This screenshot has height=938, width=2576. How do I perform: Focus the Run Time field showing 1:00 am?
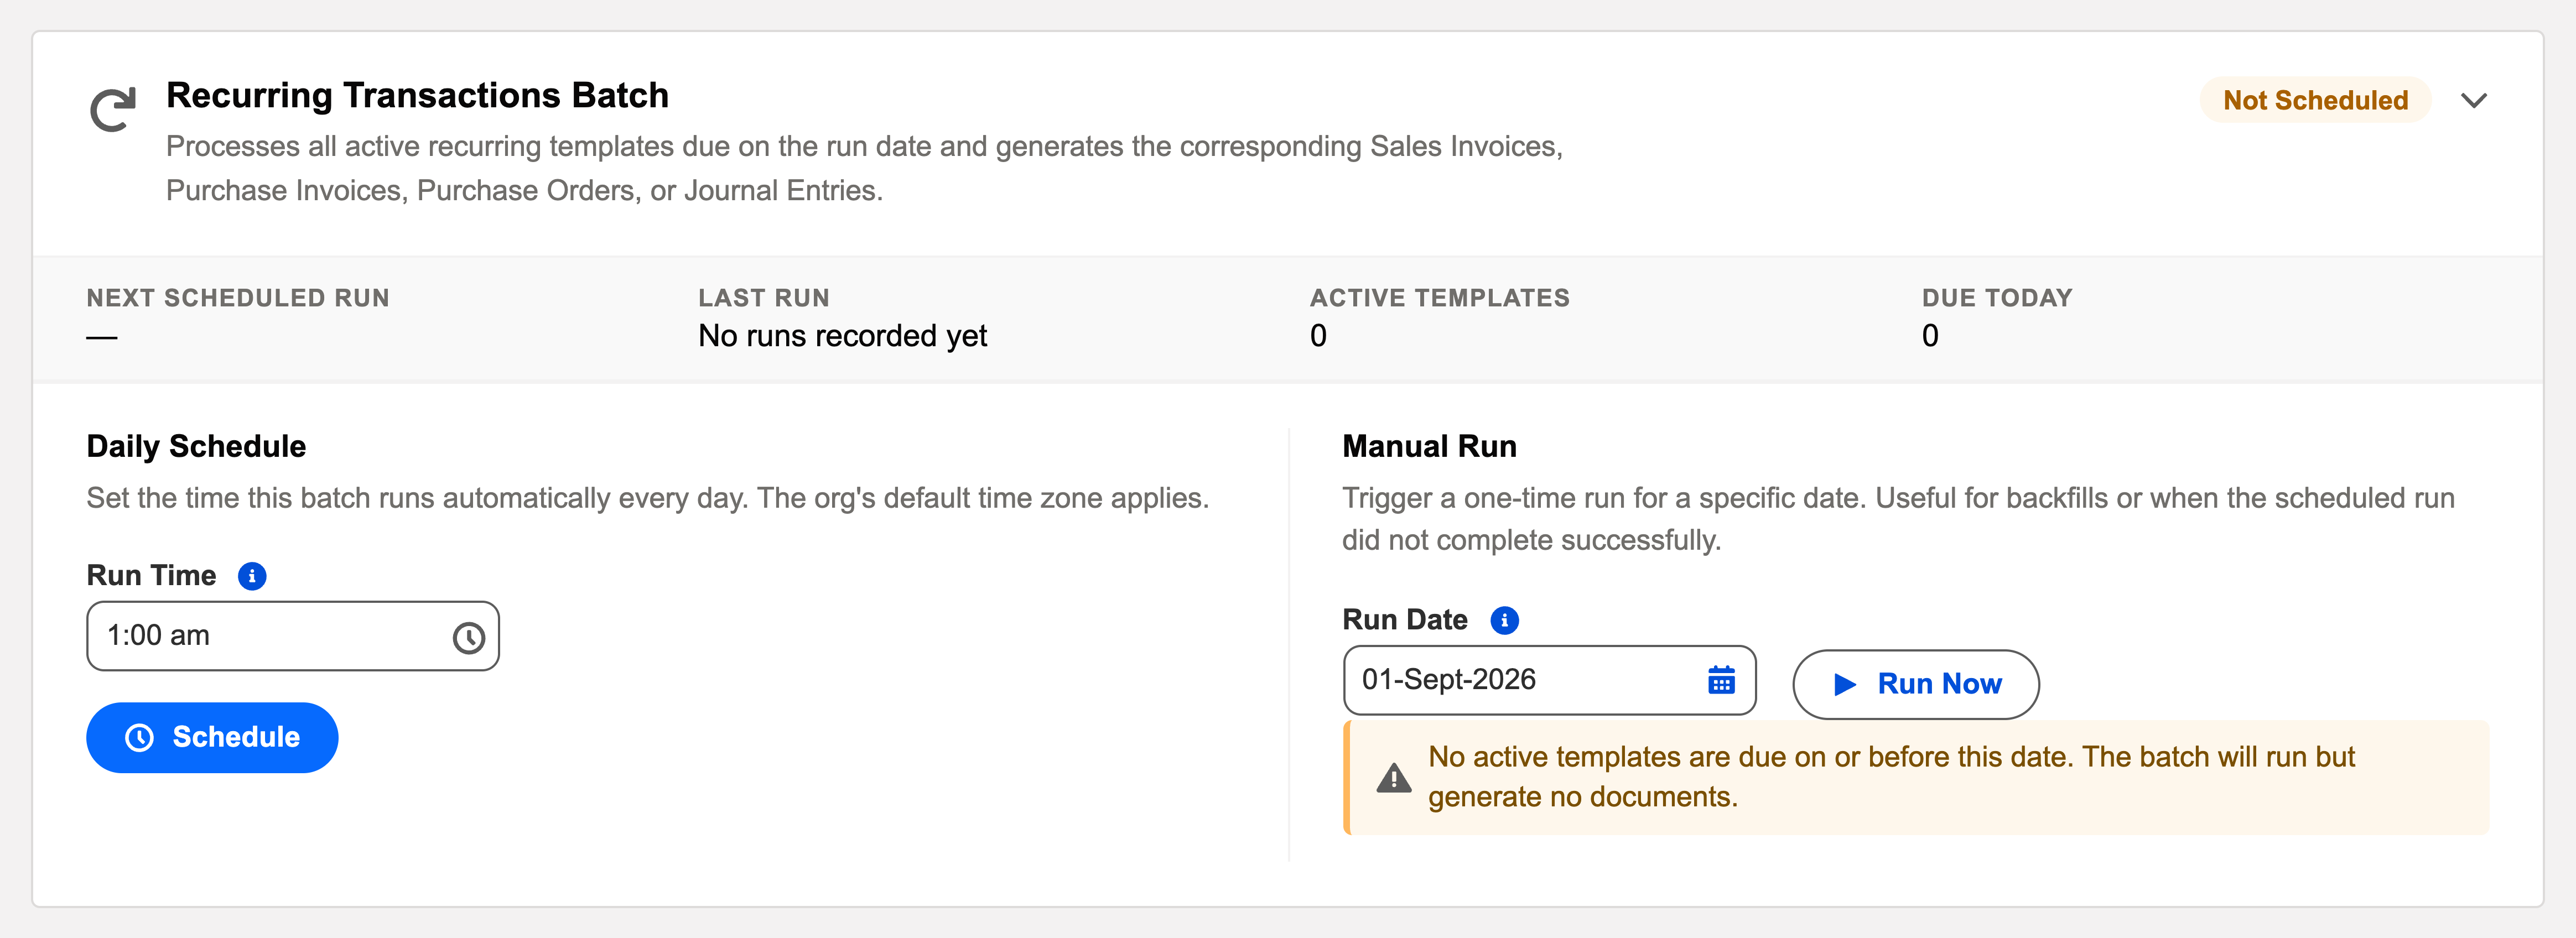pos(293,636)
